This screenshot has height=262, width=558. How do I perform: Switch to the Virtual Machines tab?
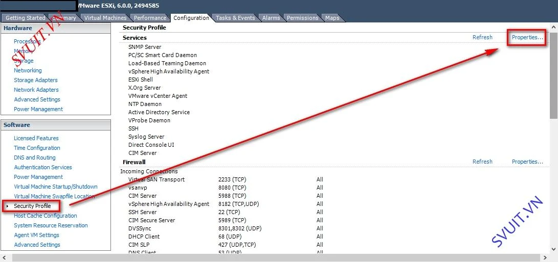coord(105,18)
